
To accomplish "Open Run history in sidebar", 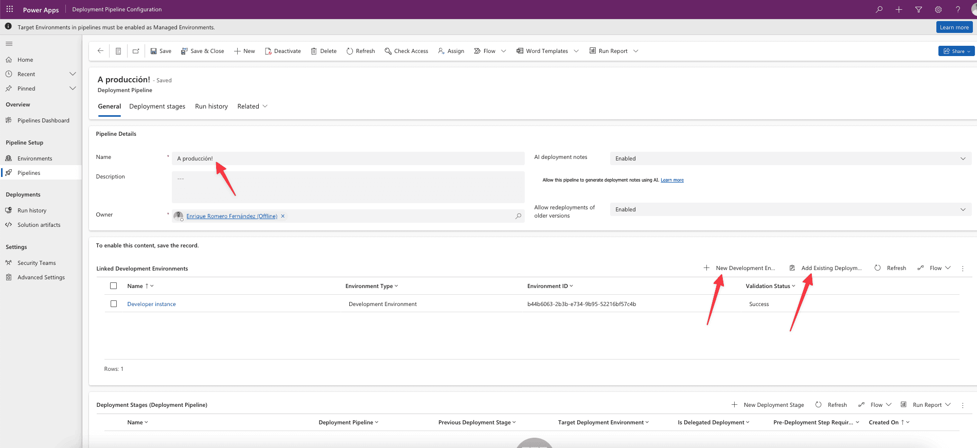I will point(32,210).
